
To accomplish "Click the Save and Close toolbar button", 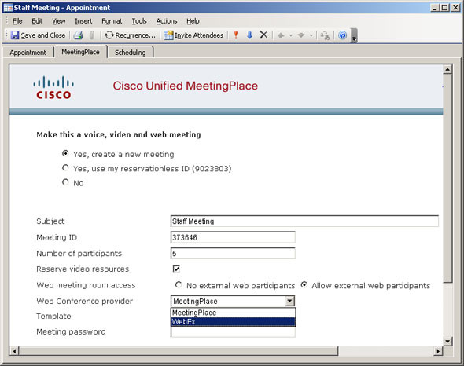I will click(x=38, y=35).
